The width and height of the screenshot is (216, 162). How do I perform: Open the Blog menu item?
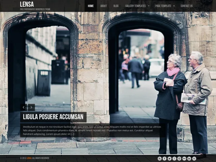[116, 6]
